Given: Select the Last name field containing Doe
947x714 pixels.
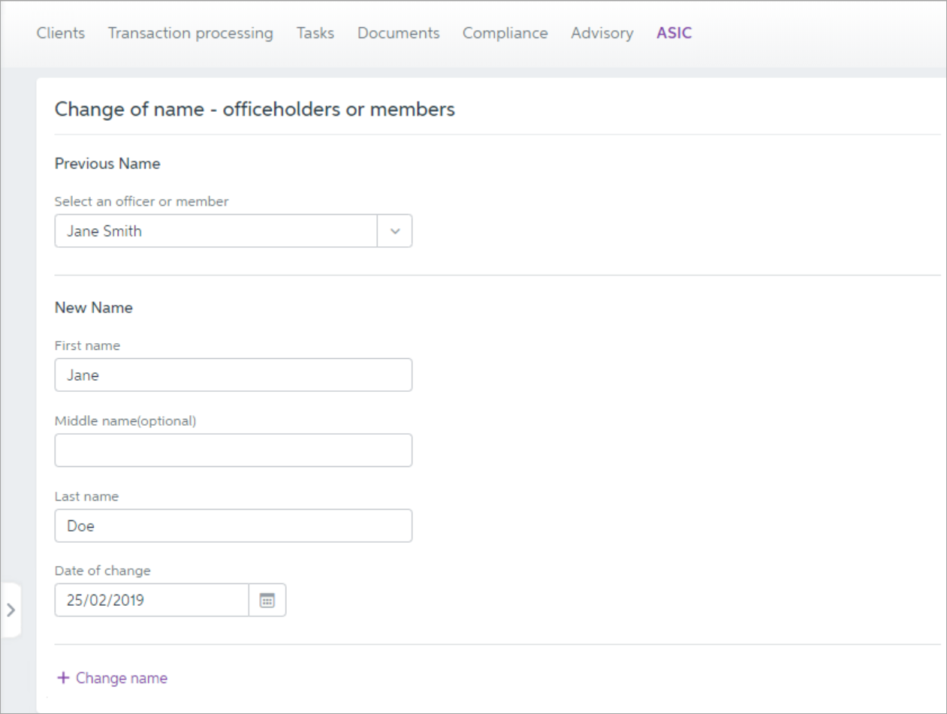Looking at the screenshot, I should pos(233,526).
